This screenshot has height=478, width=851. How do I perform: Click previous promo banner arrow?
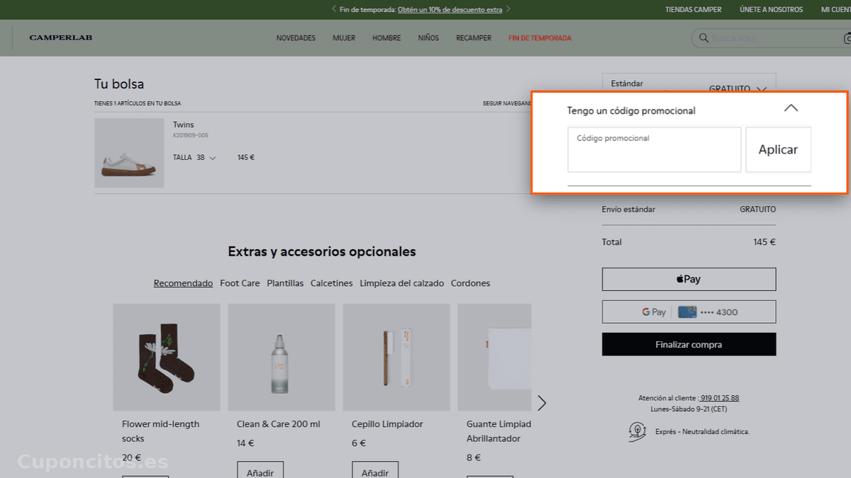(334, 9)
